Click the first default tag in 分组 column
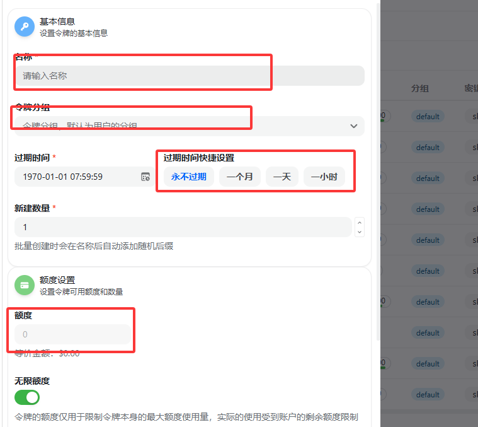This screenshot has width=478, height=427. coord(428,117)
